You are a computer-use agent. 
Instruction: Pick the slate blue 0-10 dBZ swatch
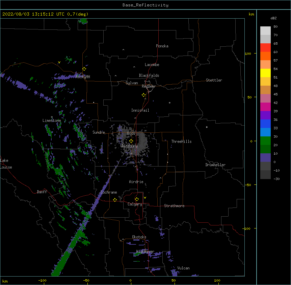point(265,158)
